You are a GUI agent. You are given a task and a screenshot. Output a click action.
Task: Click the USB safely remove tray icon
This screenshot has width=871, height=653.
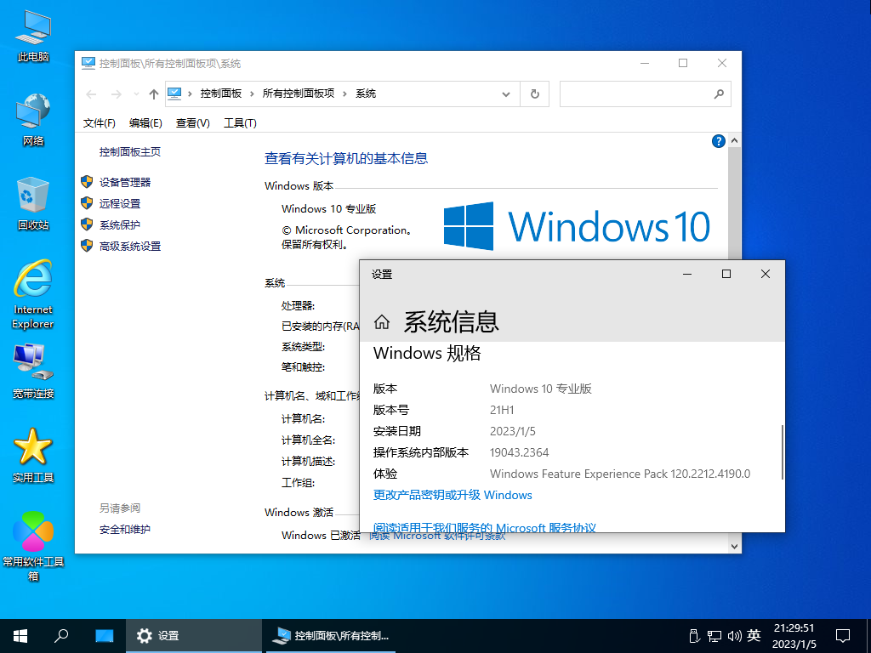tap(693, 636)
